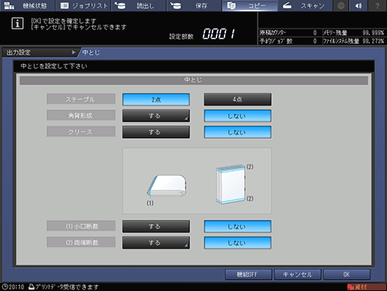
Task: Click the (1) 小口断裁 label
Action: tap(81, 226)
